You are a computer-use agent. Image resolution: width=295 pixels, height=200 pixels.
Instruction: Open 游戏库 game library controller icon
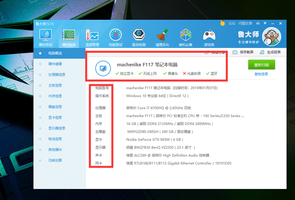[209, 38]
